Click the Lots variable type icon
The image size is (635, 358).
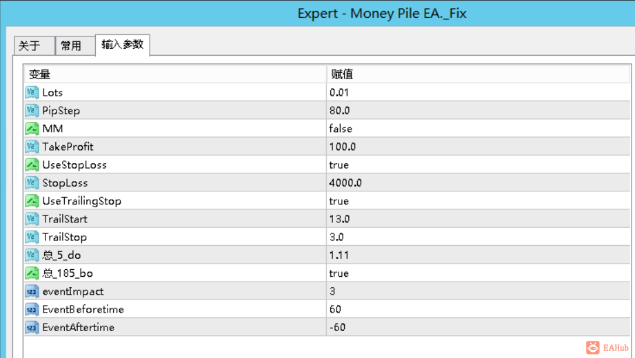point(32,93)
